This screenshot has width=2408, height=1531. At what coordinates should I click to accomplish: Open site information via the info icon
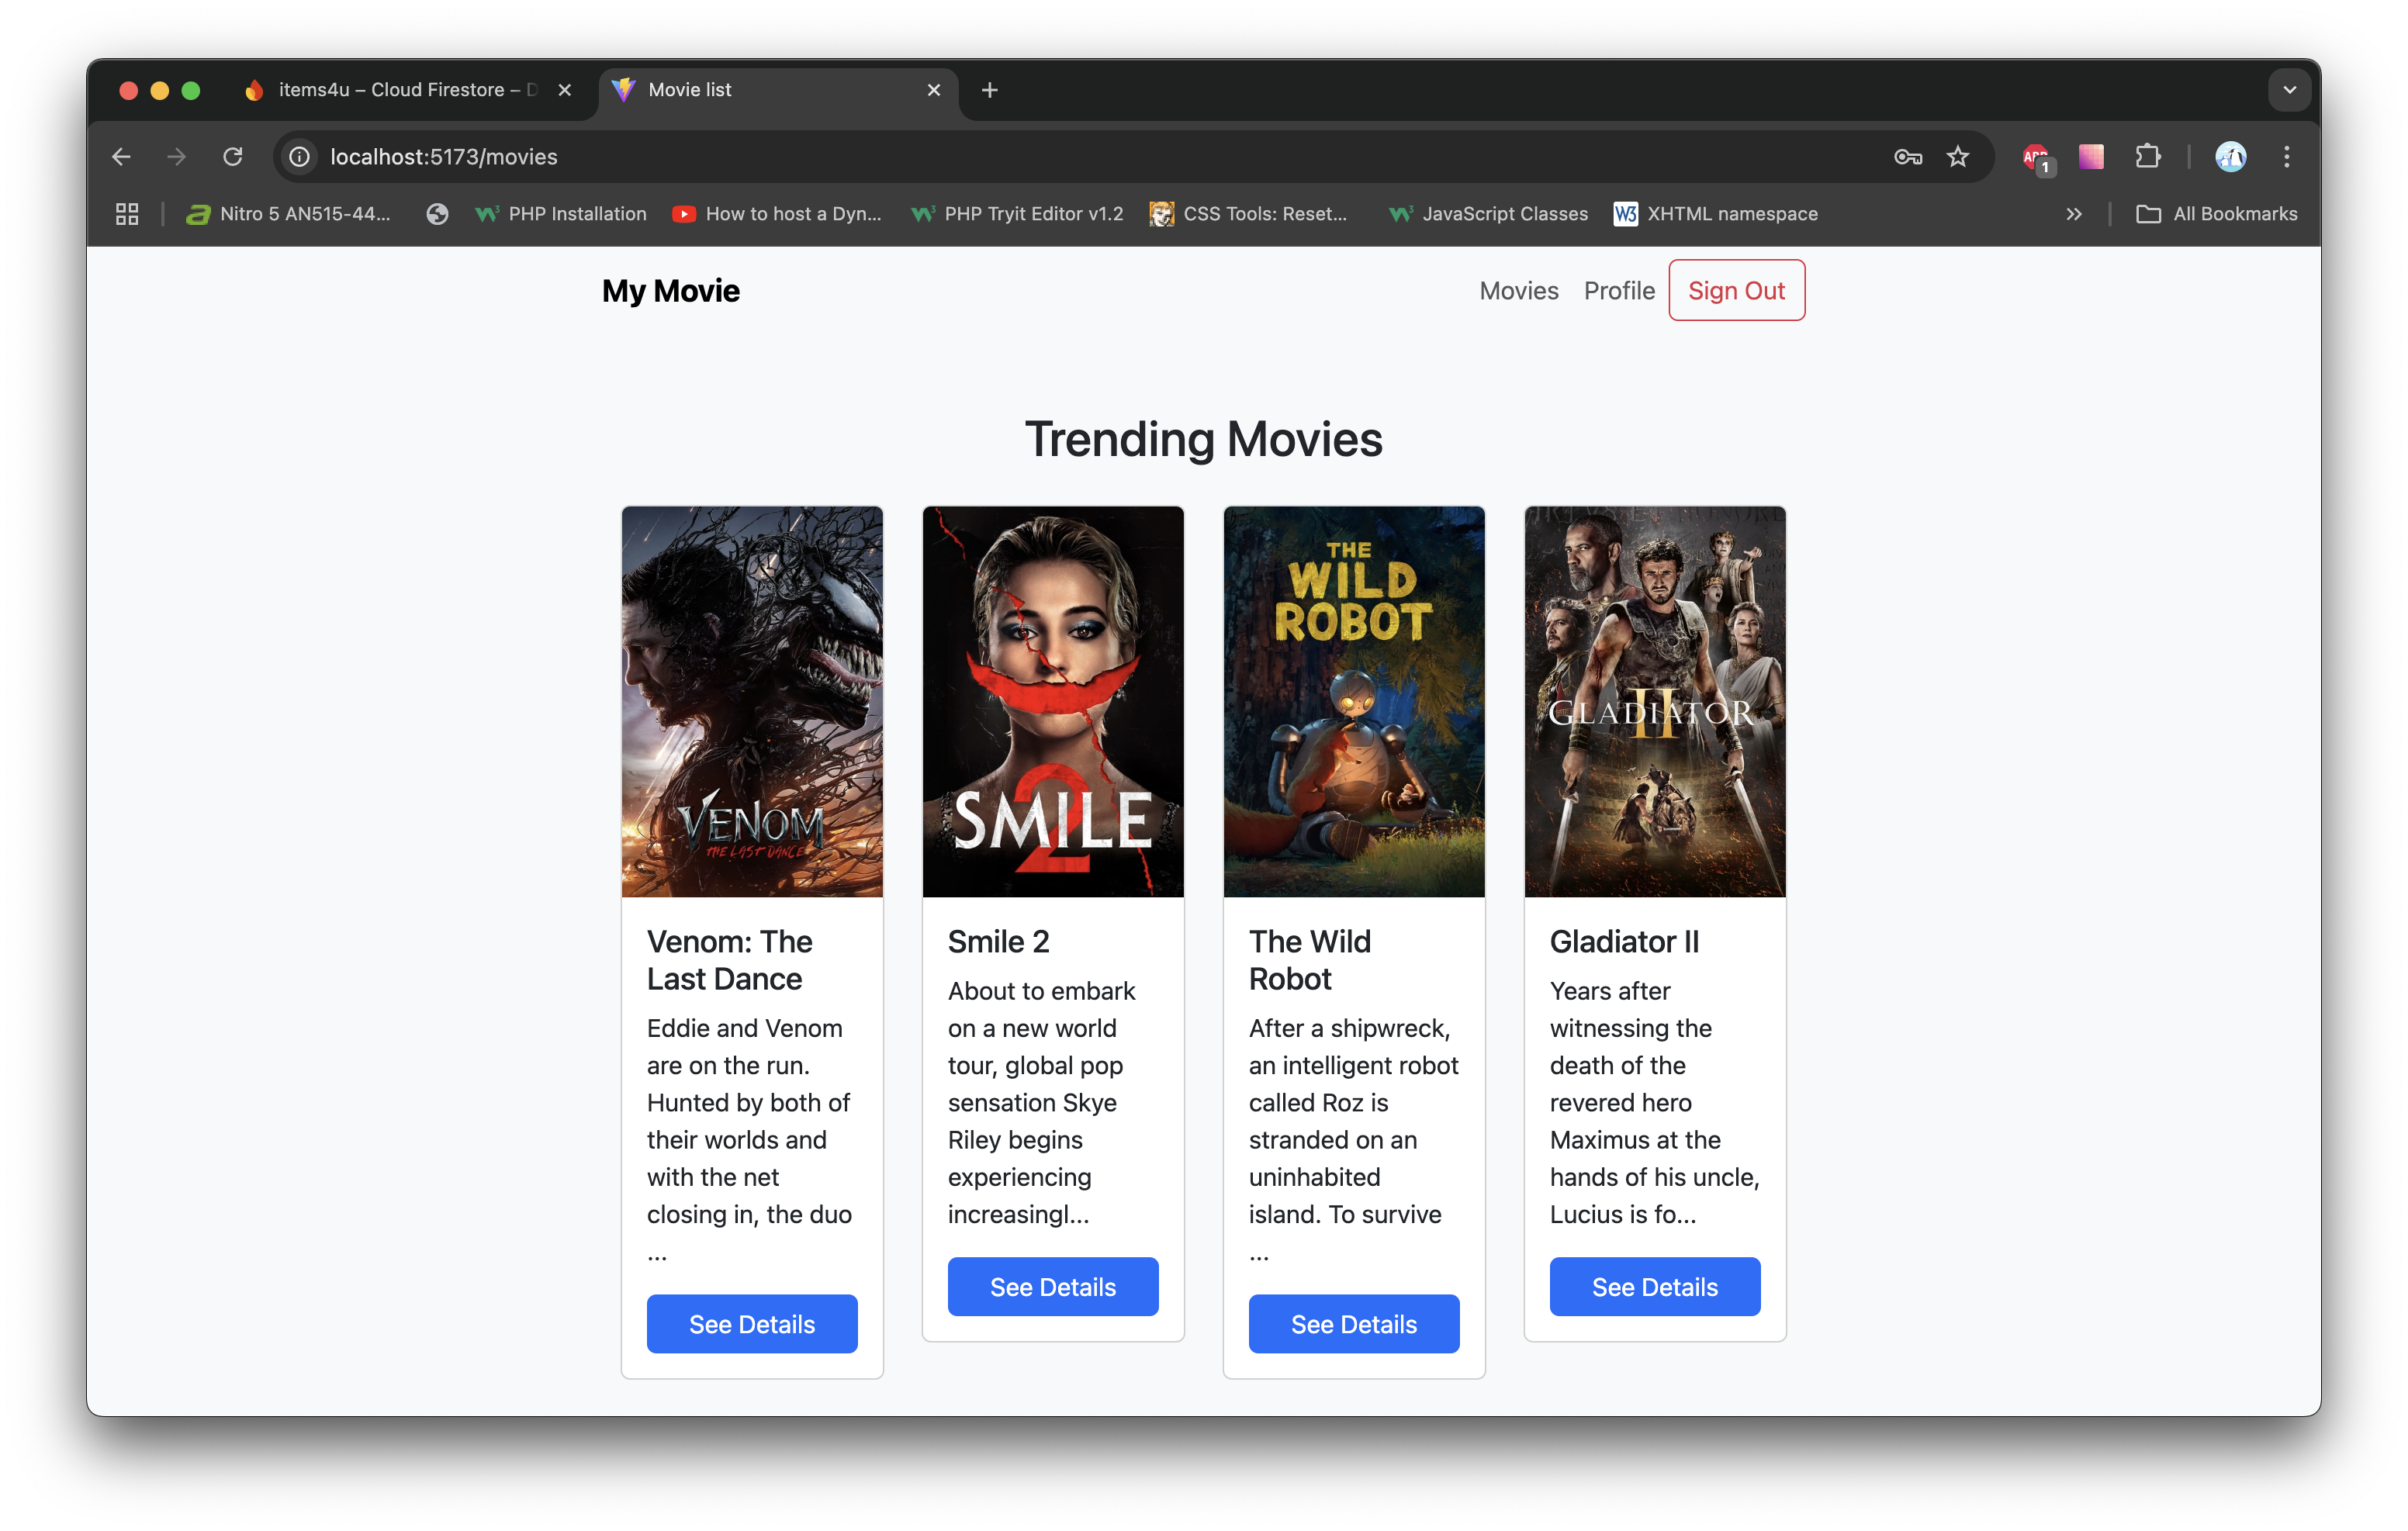[298, 156]
